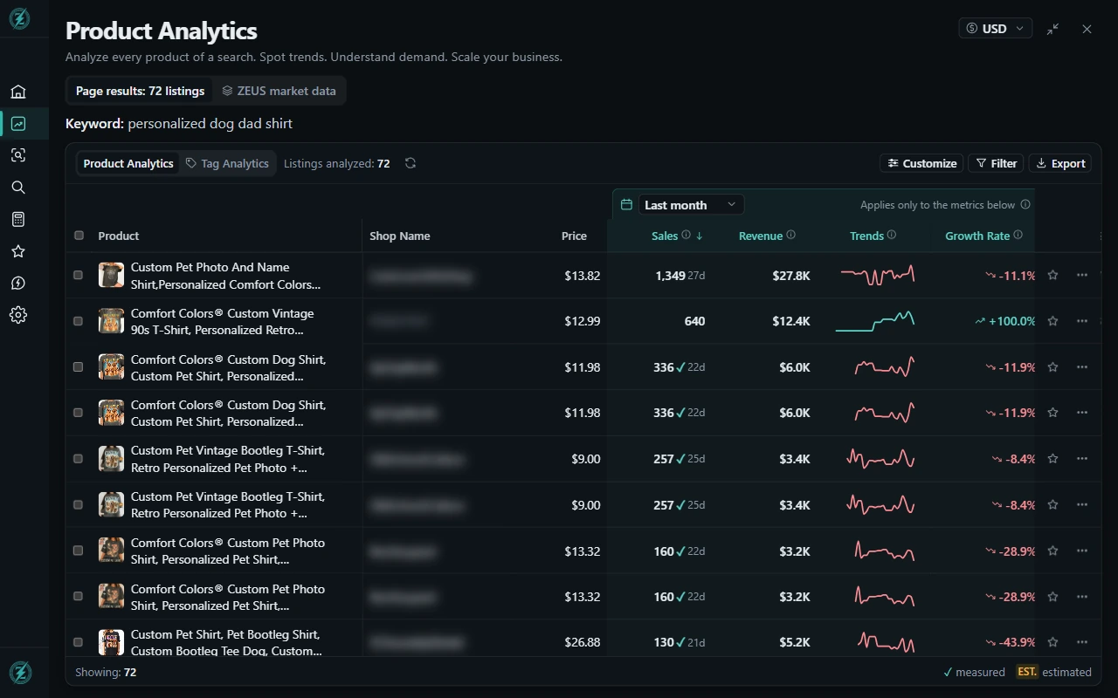Viewport: 1118px width, 698px height.
Task: Select ZEUS market data tab
Action: pyautogui.click(x=279, y=91)
